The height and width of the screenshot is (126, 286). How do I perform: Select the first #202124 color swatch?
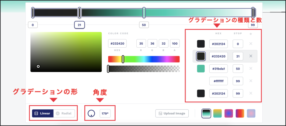(201, 44)
